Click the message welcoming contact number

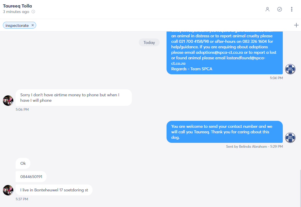pyautogui.click(x=225, y=132)
